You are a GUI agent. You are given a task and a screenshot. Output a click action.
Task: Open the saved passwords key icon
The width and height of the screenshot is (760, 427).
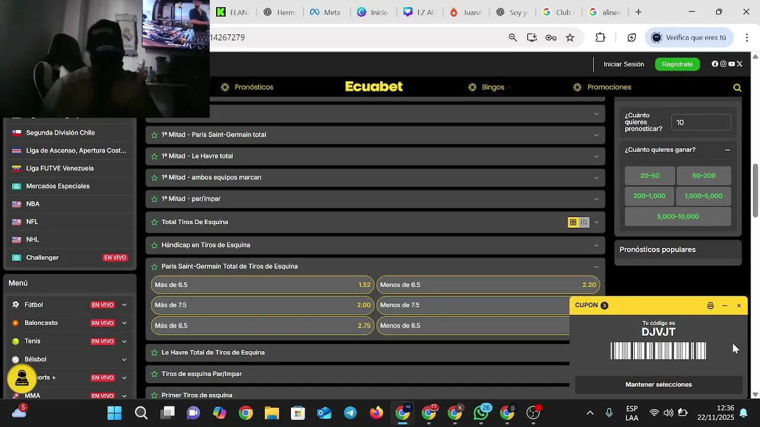pos(551,37)
